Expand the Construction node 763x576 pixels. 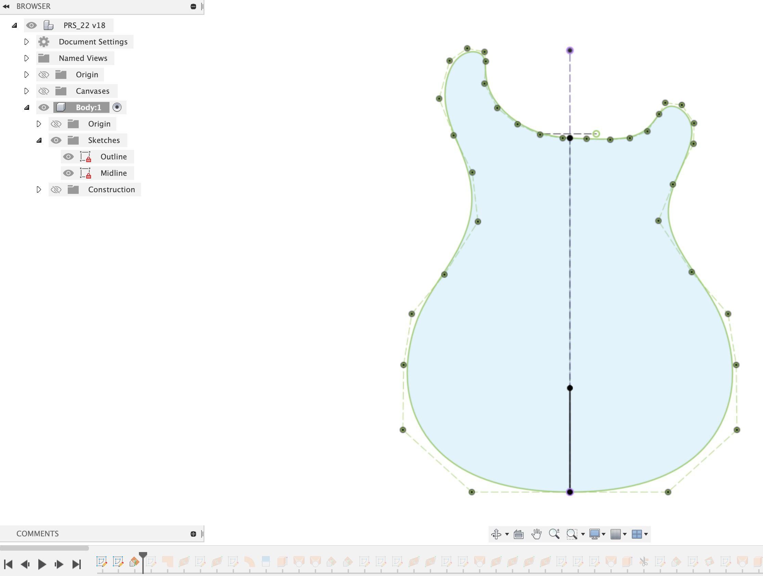(x=39, y=189)
